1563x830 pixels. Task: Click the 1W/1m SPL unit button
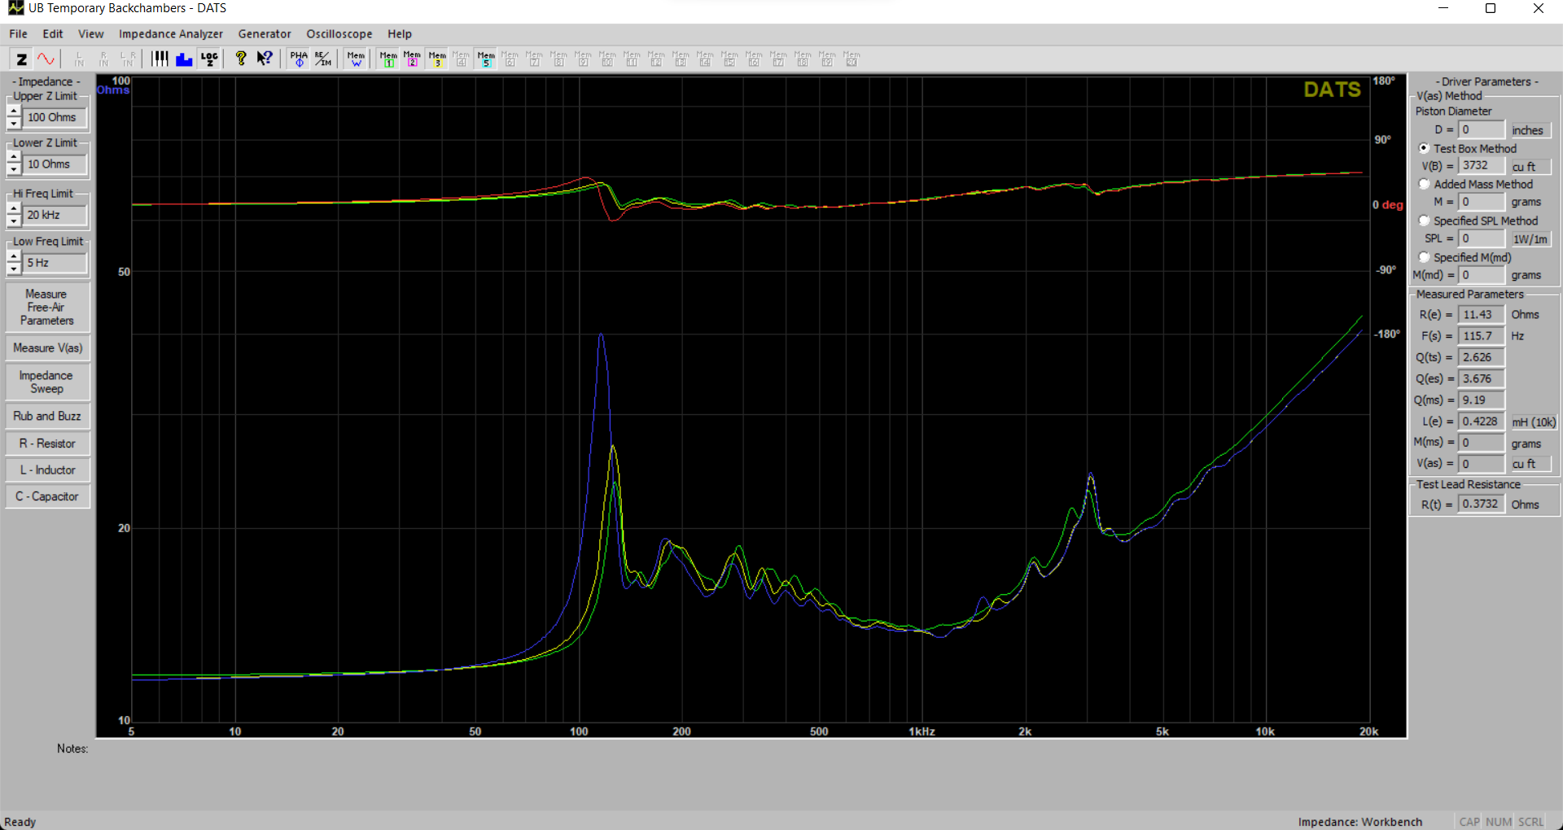coord(1530,239)
